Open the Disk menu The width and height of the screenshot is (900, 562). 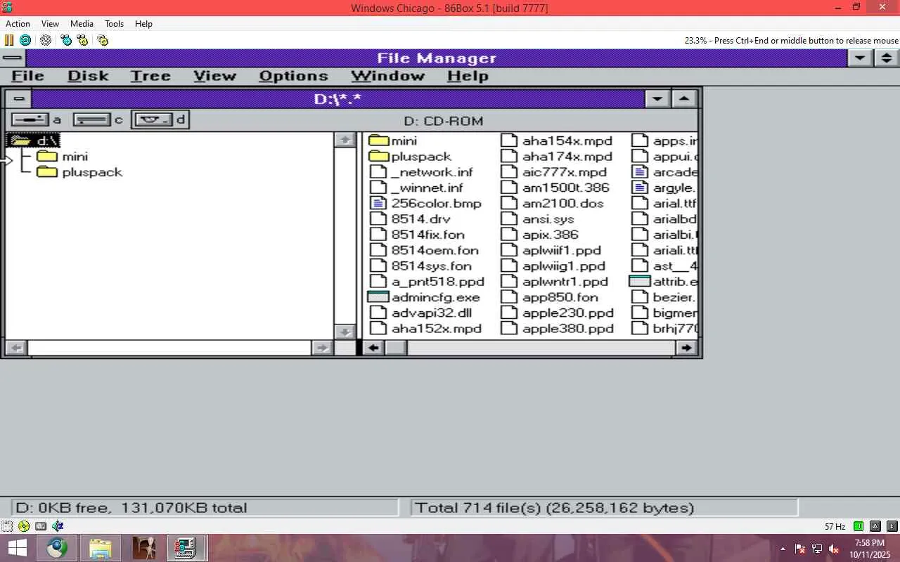[x=88, y=76]
